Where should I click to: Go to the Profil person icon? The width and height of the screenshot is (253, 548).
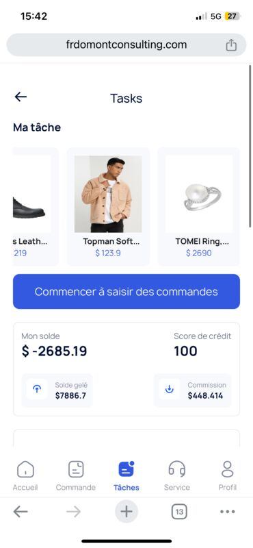tap(228, 469)
